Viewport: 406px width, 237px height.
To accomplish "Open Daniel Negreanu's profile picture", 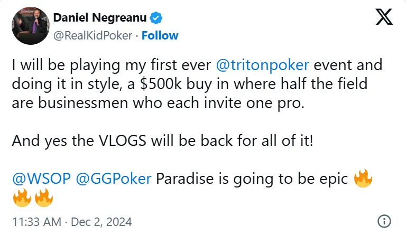I will [30, 26].
